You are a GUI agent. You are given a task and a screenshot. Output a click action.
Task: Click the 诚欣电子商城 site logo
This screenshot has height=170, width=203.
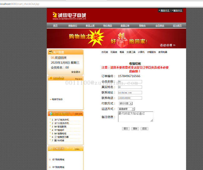click(69, 16)
